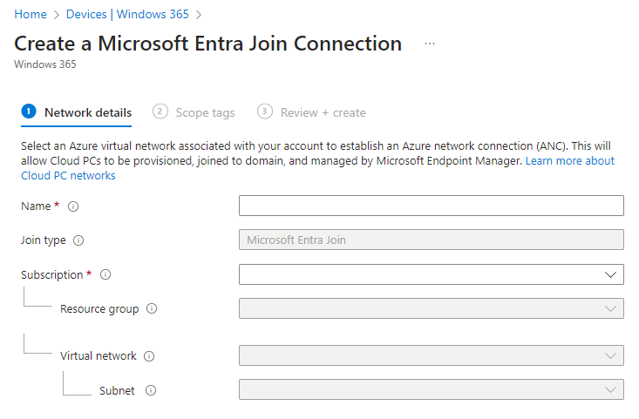This screenshot has width=639, height=419.
Task: Click the Name text input field
Action: 431,206
